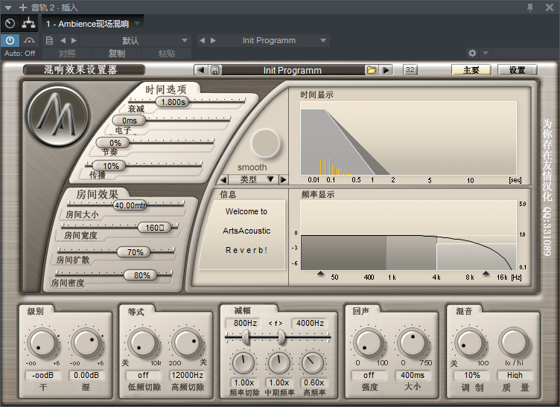
Task: Open the 类型 dropdown triangle
Action: [271, 179]
